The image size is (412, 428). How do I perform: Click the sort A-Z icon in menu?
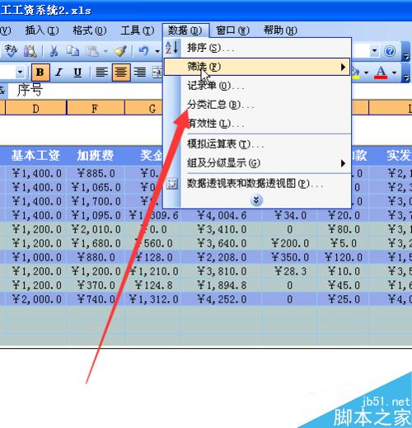coord(172,48)
